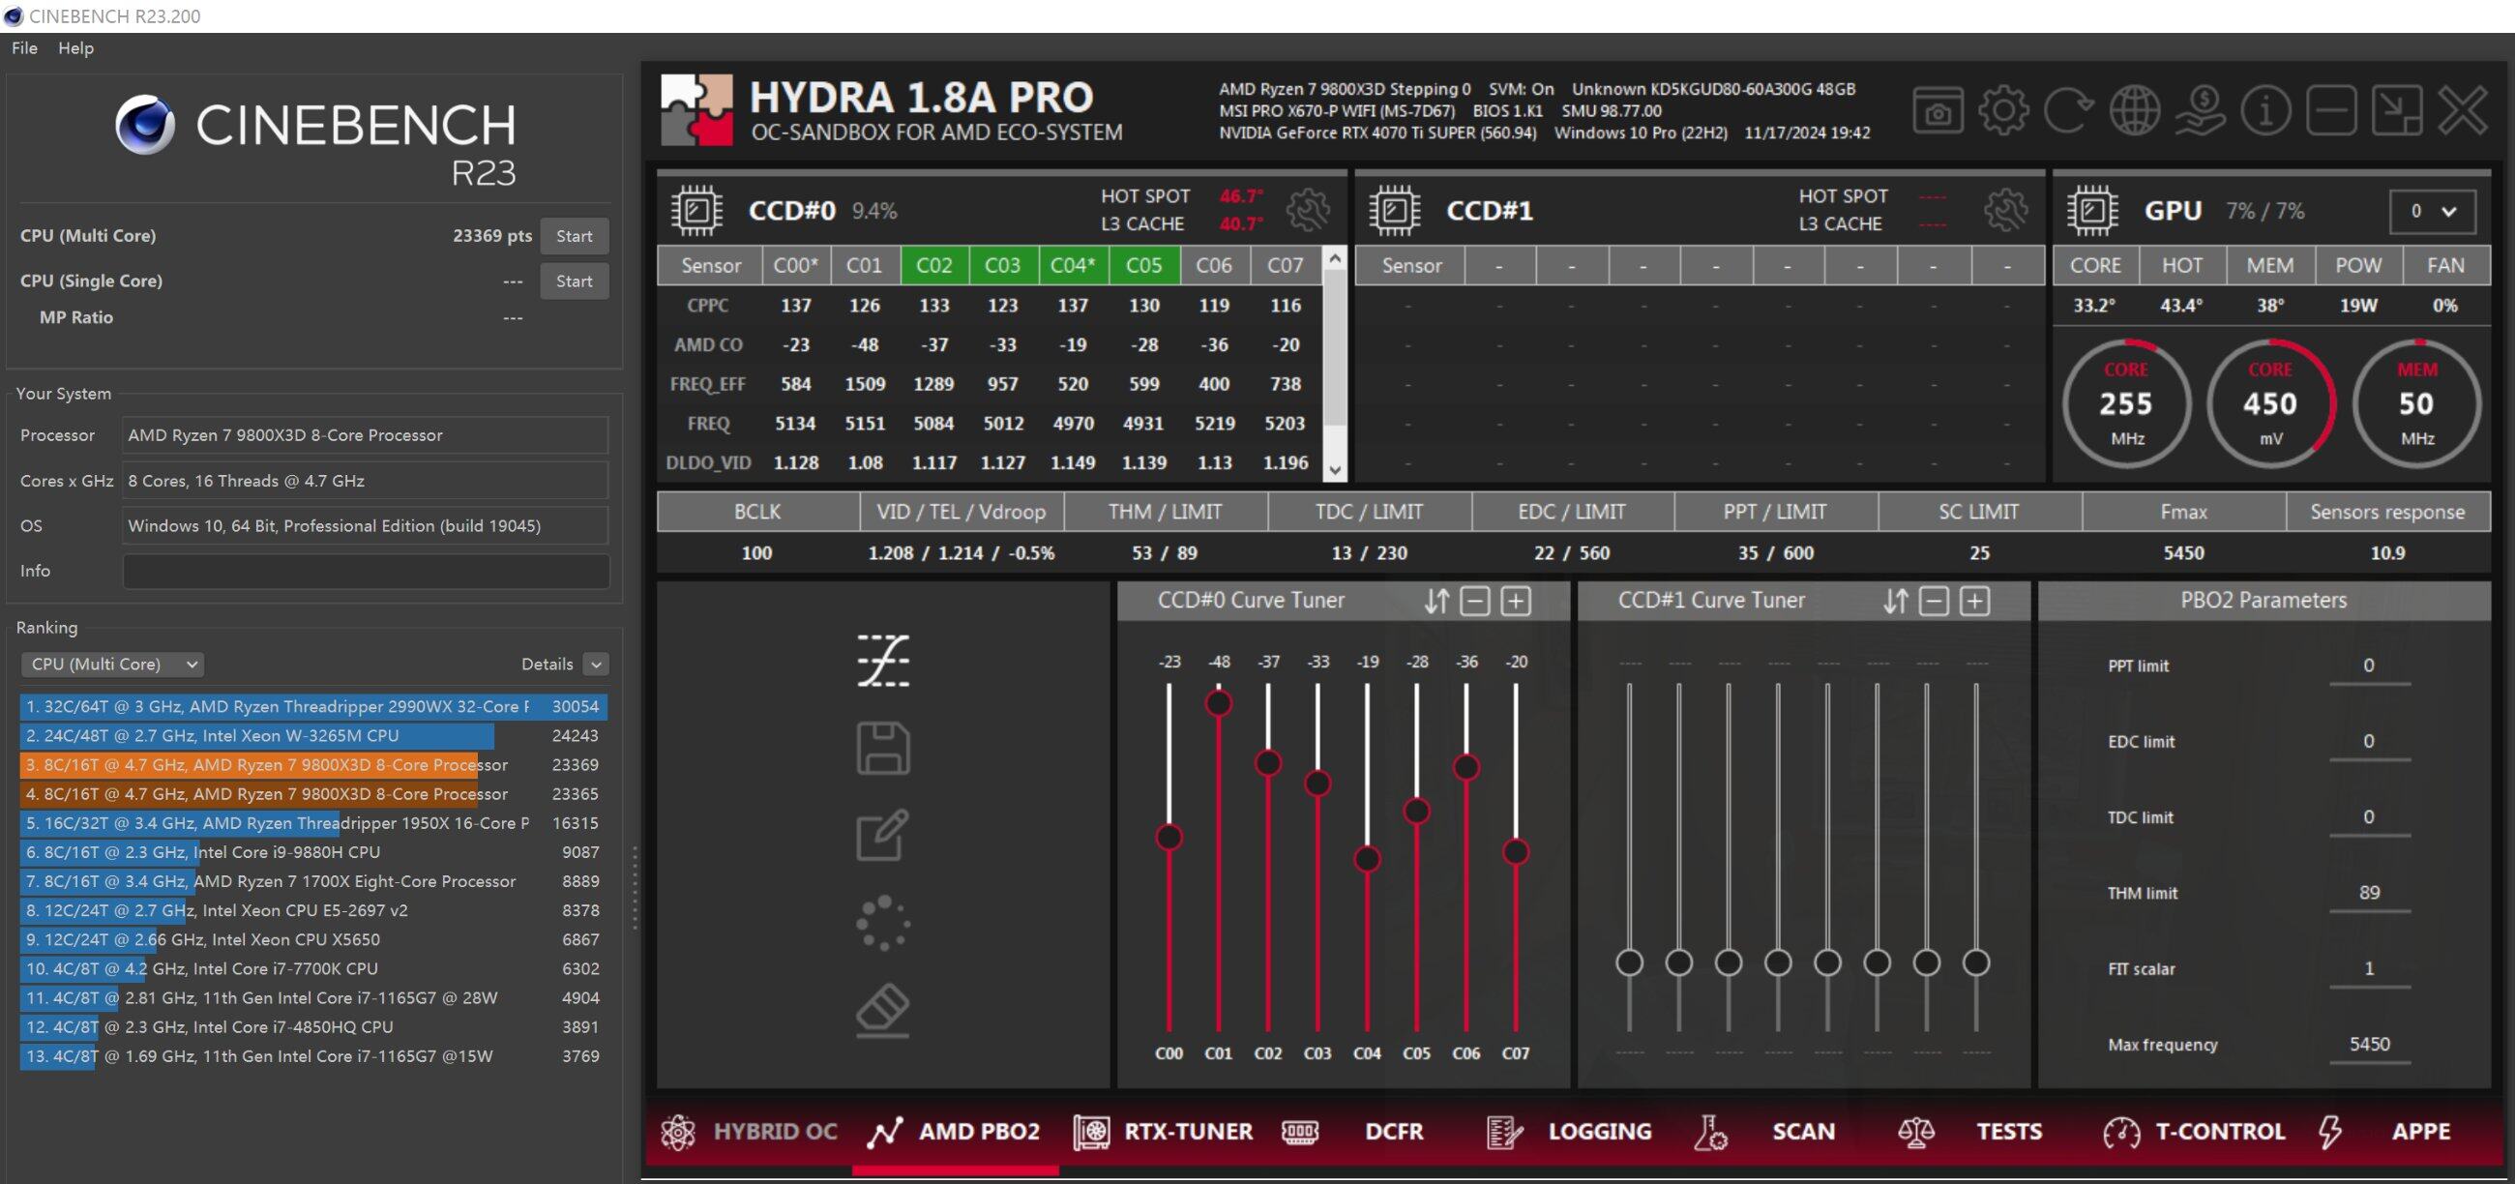Click CCD#0 Curve Tuner sort arrows icon
Image resolution: width=2515 pixels, height=1184 pixels.
(x=1436, y=601)
